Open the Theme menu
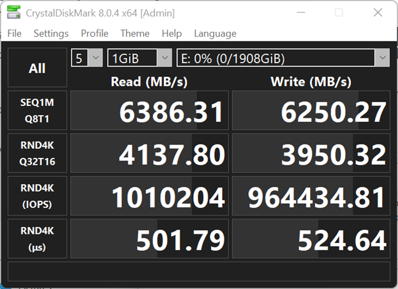This screenshot has height=289, width=398. tap(135, 34)
